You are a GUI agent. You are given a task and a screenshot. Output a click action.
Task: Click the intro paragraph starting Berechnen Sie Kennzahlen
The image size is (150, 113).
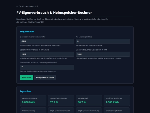point(62,21)
